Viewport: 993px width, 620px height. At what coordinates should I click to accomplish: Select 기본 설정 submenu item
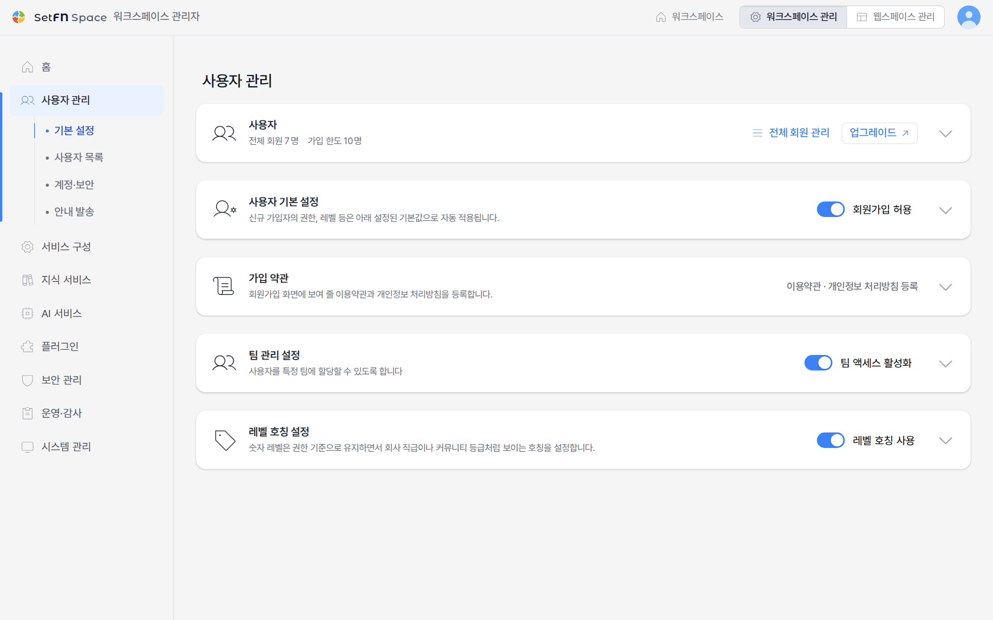click(x=74, y=130)
